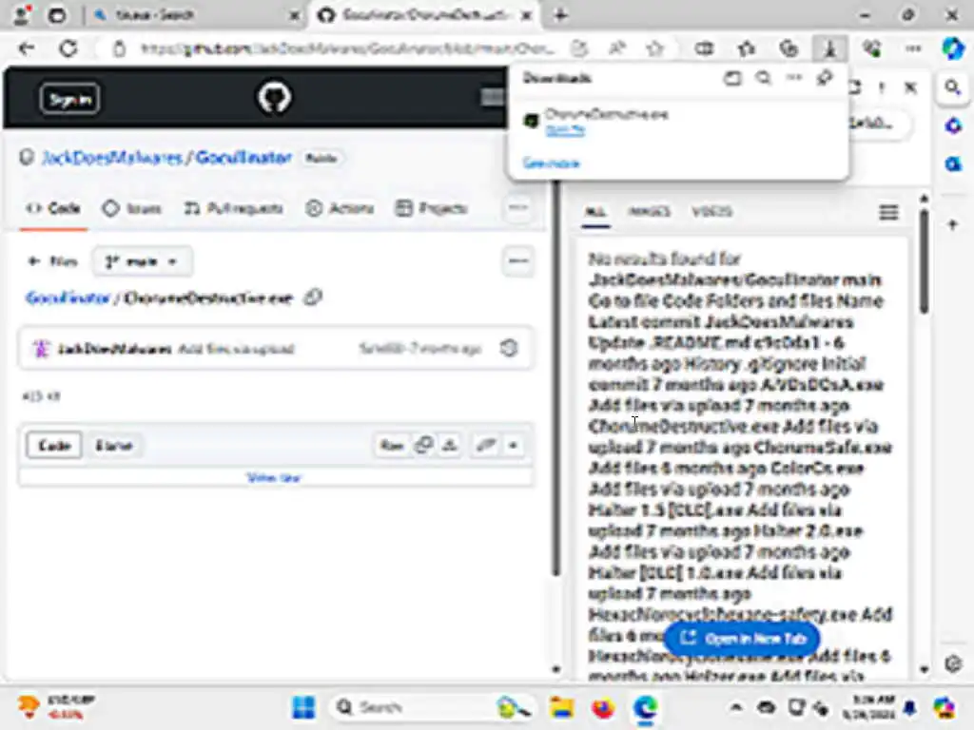Screen dimensions: 974x730
Task: Open sidebar search magnifier icon
Action: 953,87
